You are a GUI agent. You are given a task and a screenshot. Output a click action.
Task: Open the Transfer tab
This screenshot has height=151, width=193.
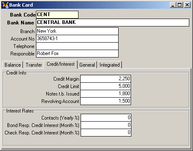tap(34, 65)
